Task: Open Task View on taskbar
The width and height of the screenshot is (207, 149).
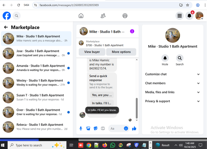Action: tap(71, 145)
